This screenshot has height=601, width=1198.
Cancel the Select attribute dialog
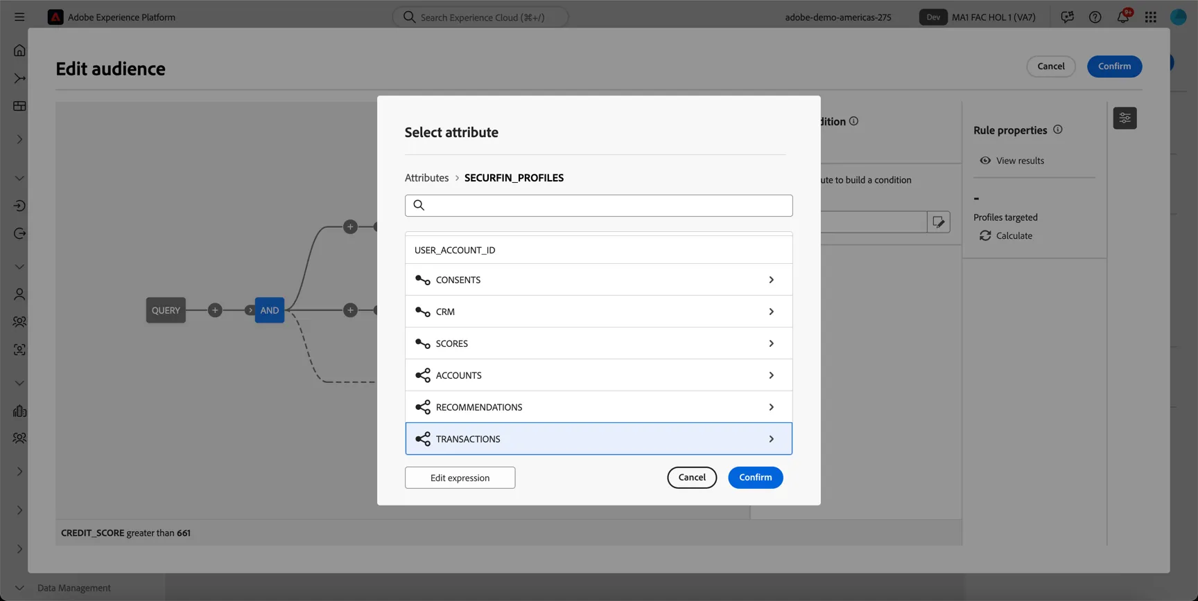pyautogui.click(x=692, y=477)
